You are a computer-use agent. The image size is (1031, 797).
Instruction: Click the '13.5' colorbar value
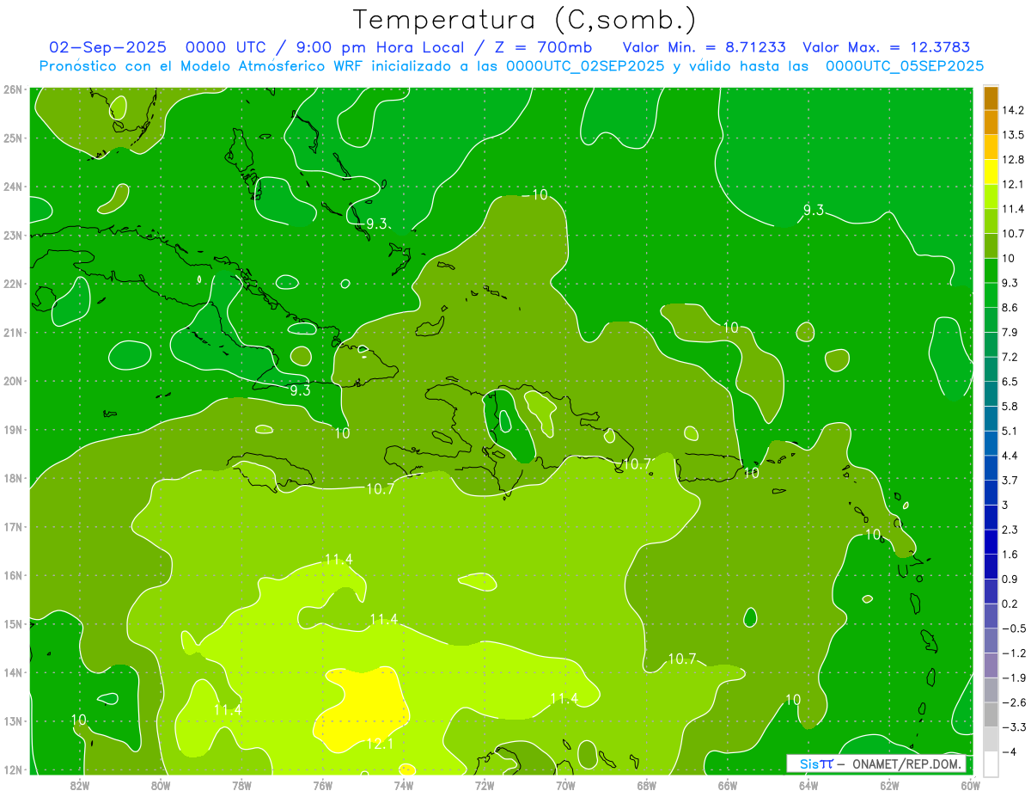click(x=1013, y=135)
